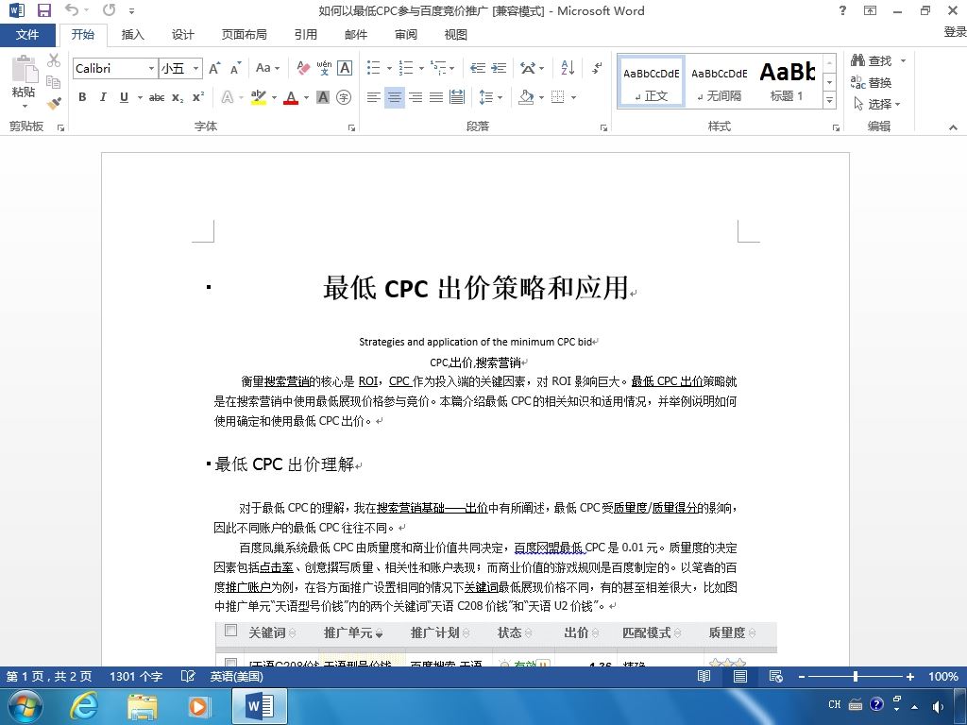Open the Calibri font name dropdown
This screenshot has width=967, height=725.
[151, 68]
